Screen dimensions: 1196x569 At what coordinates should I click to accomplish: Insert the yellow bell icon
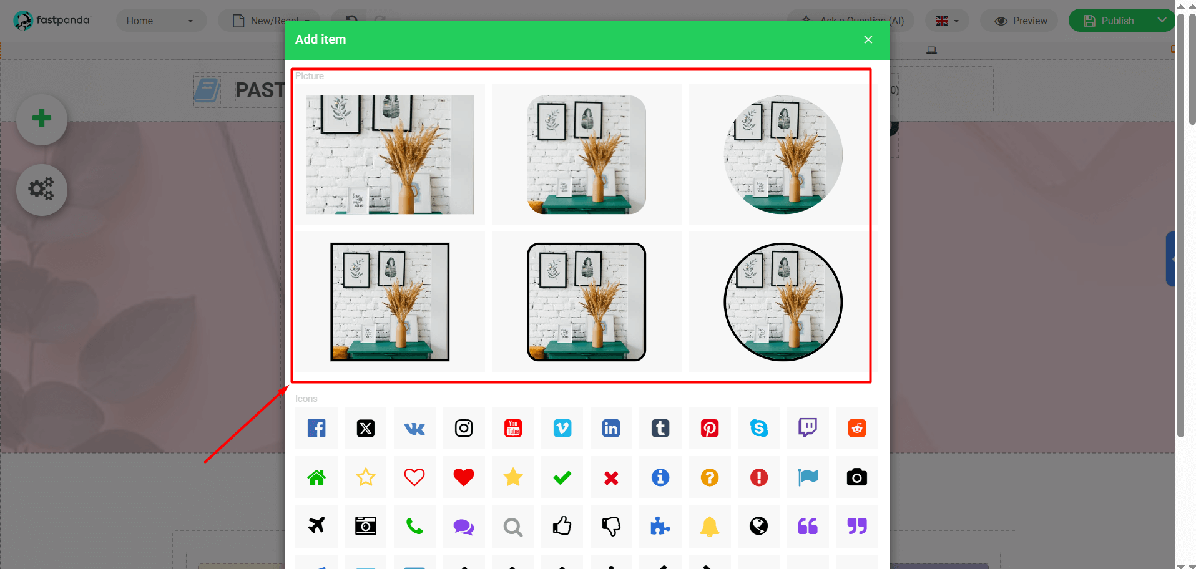click(710, 527)
